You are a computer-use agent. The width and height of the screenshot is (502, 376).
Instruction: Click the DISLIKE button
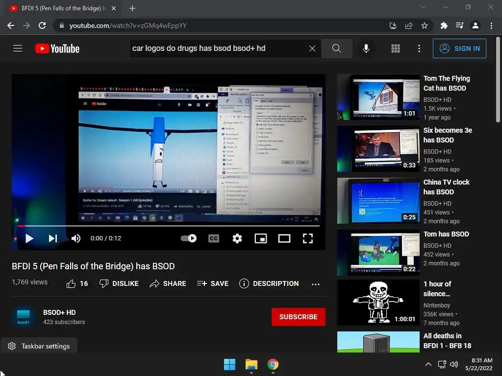(119, 283)
